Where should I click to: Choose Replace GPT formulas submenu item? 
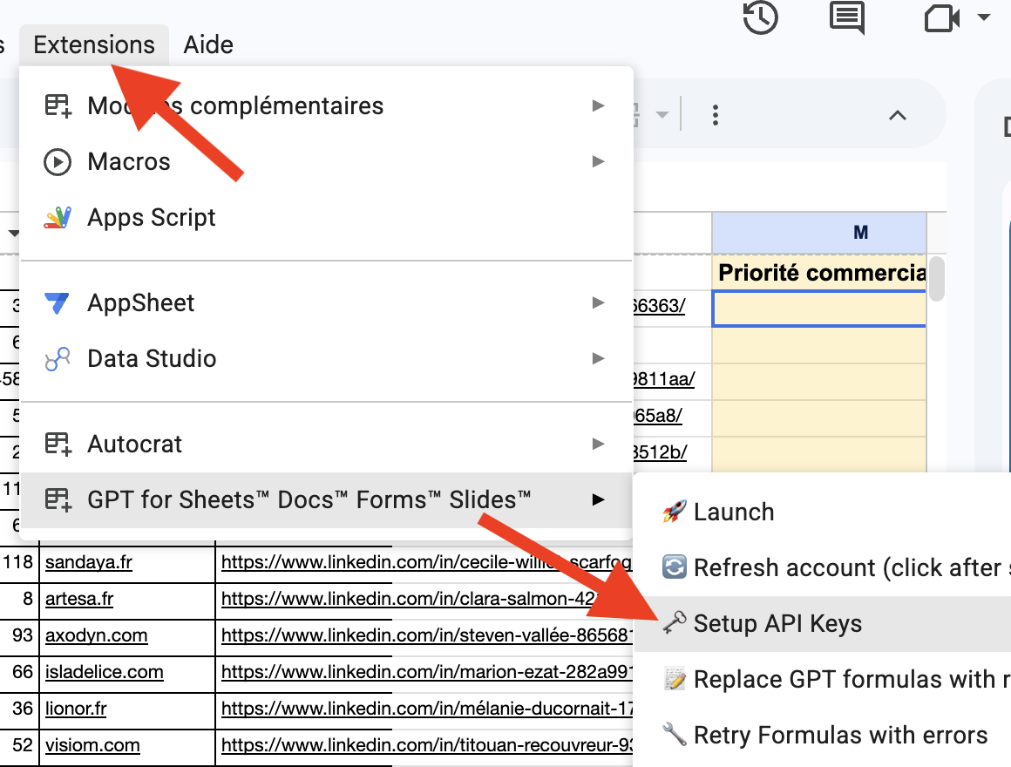point(822,679)
